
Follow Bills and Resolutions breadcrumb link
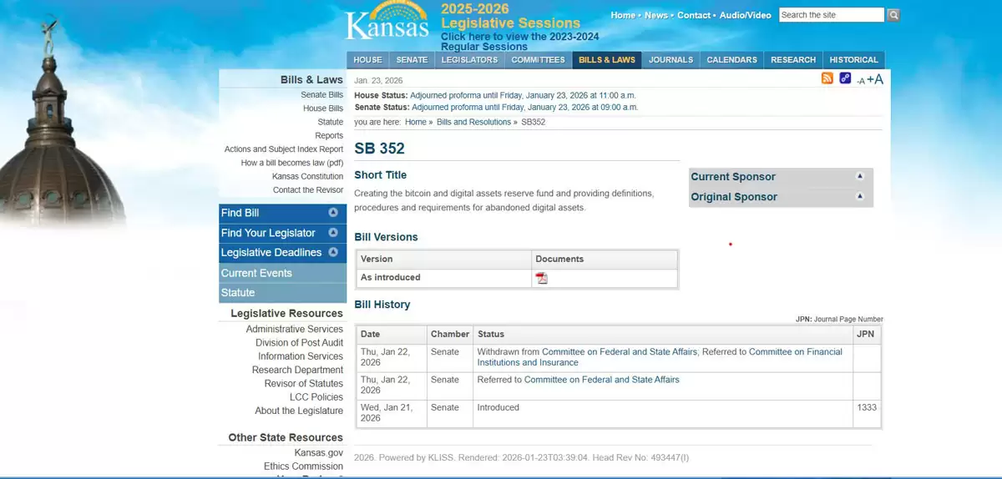click(473, 122)
